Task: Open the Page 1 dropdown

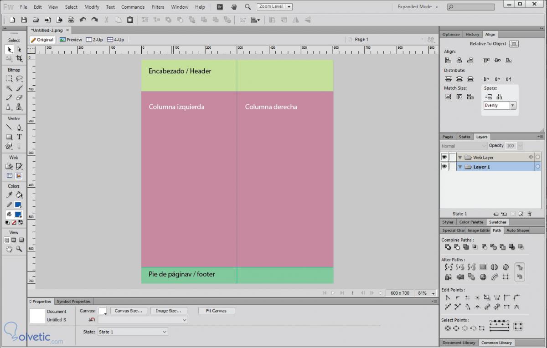Action: (x=386, y=40)
